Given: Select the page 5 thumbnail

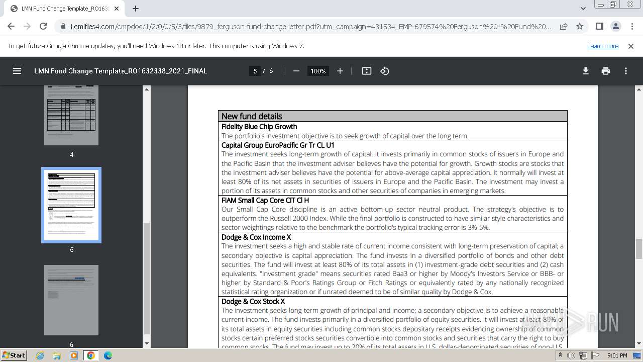Looking at the screenshot, I should coord(71,205).
